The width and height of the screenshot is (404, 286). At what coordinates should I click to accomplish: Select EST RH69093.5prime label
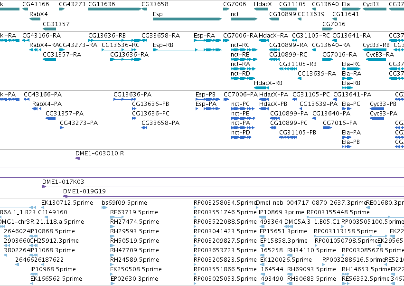311,269
